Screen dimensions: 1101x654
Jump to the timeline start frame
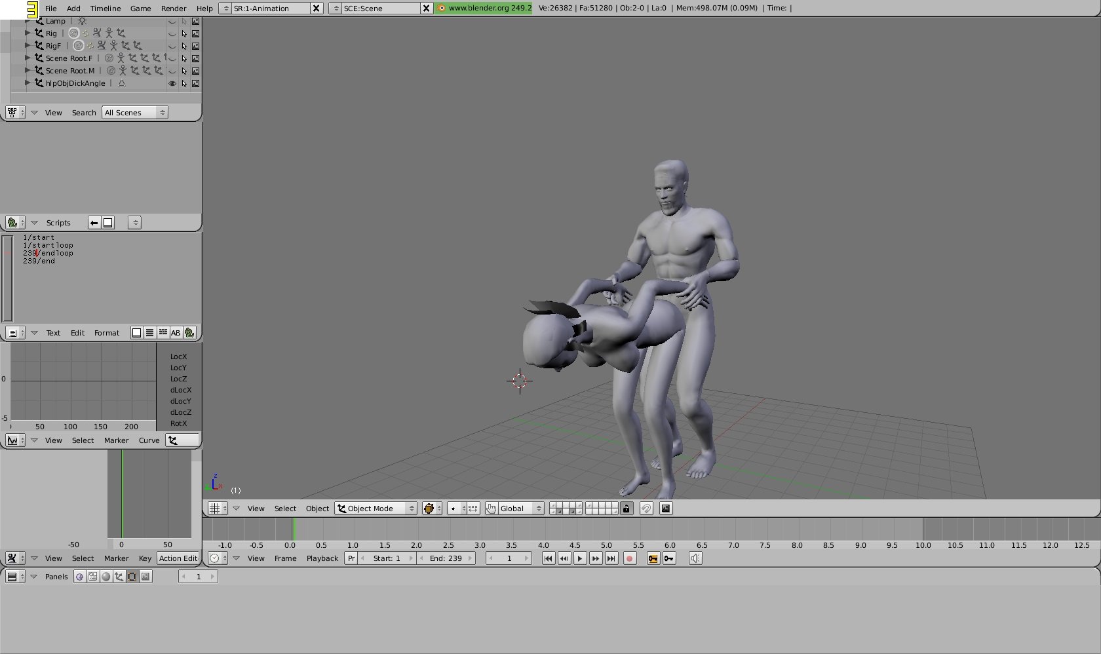point(549,558)
